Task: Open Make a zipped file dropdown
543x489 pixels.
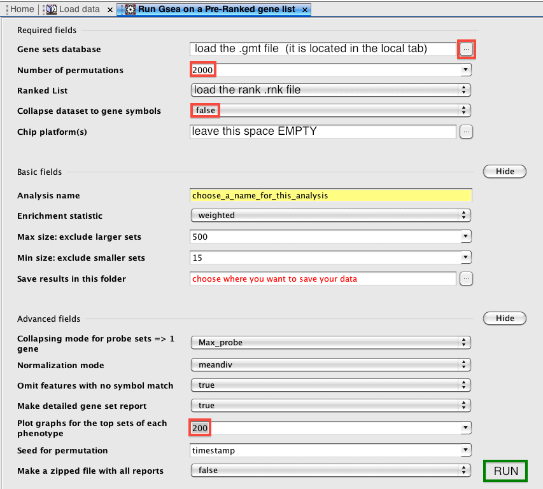Action: pos(465,471)
